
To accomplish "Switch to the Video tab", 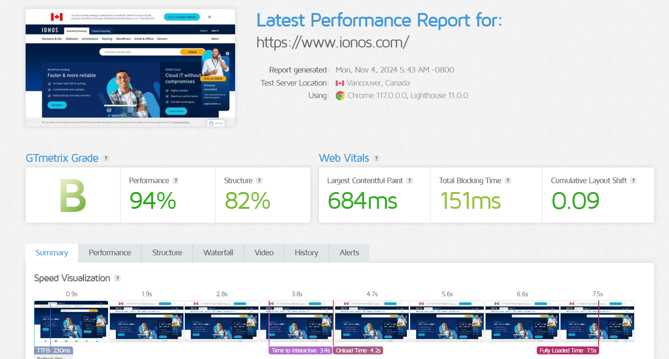I will tap(264, 253).
